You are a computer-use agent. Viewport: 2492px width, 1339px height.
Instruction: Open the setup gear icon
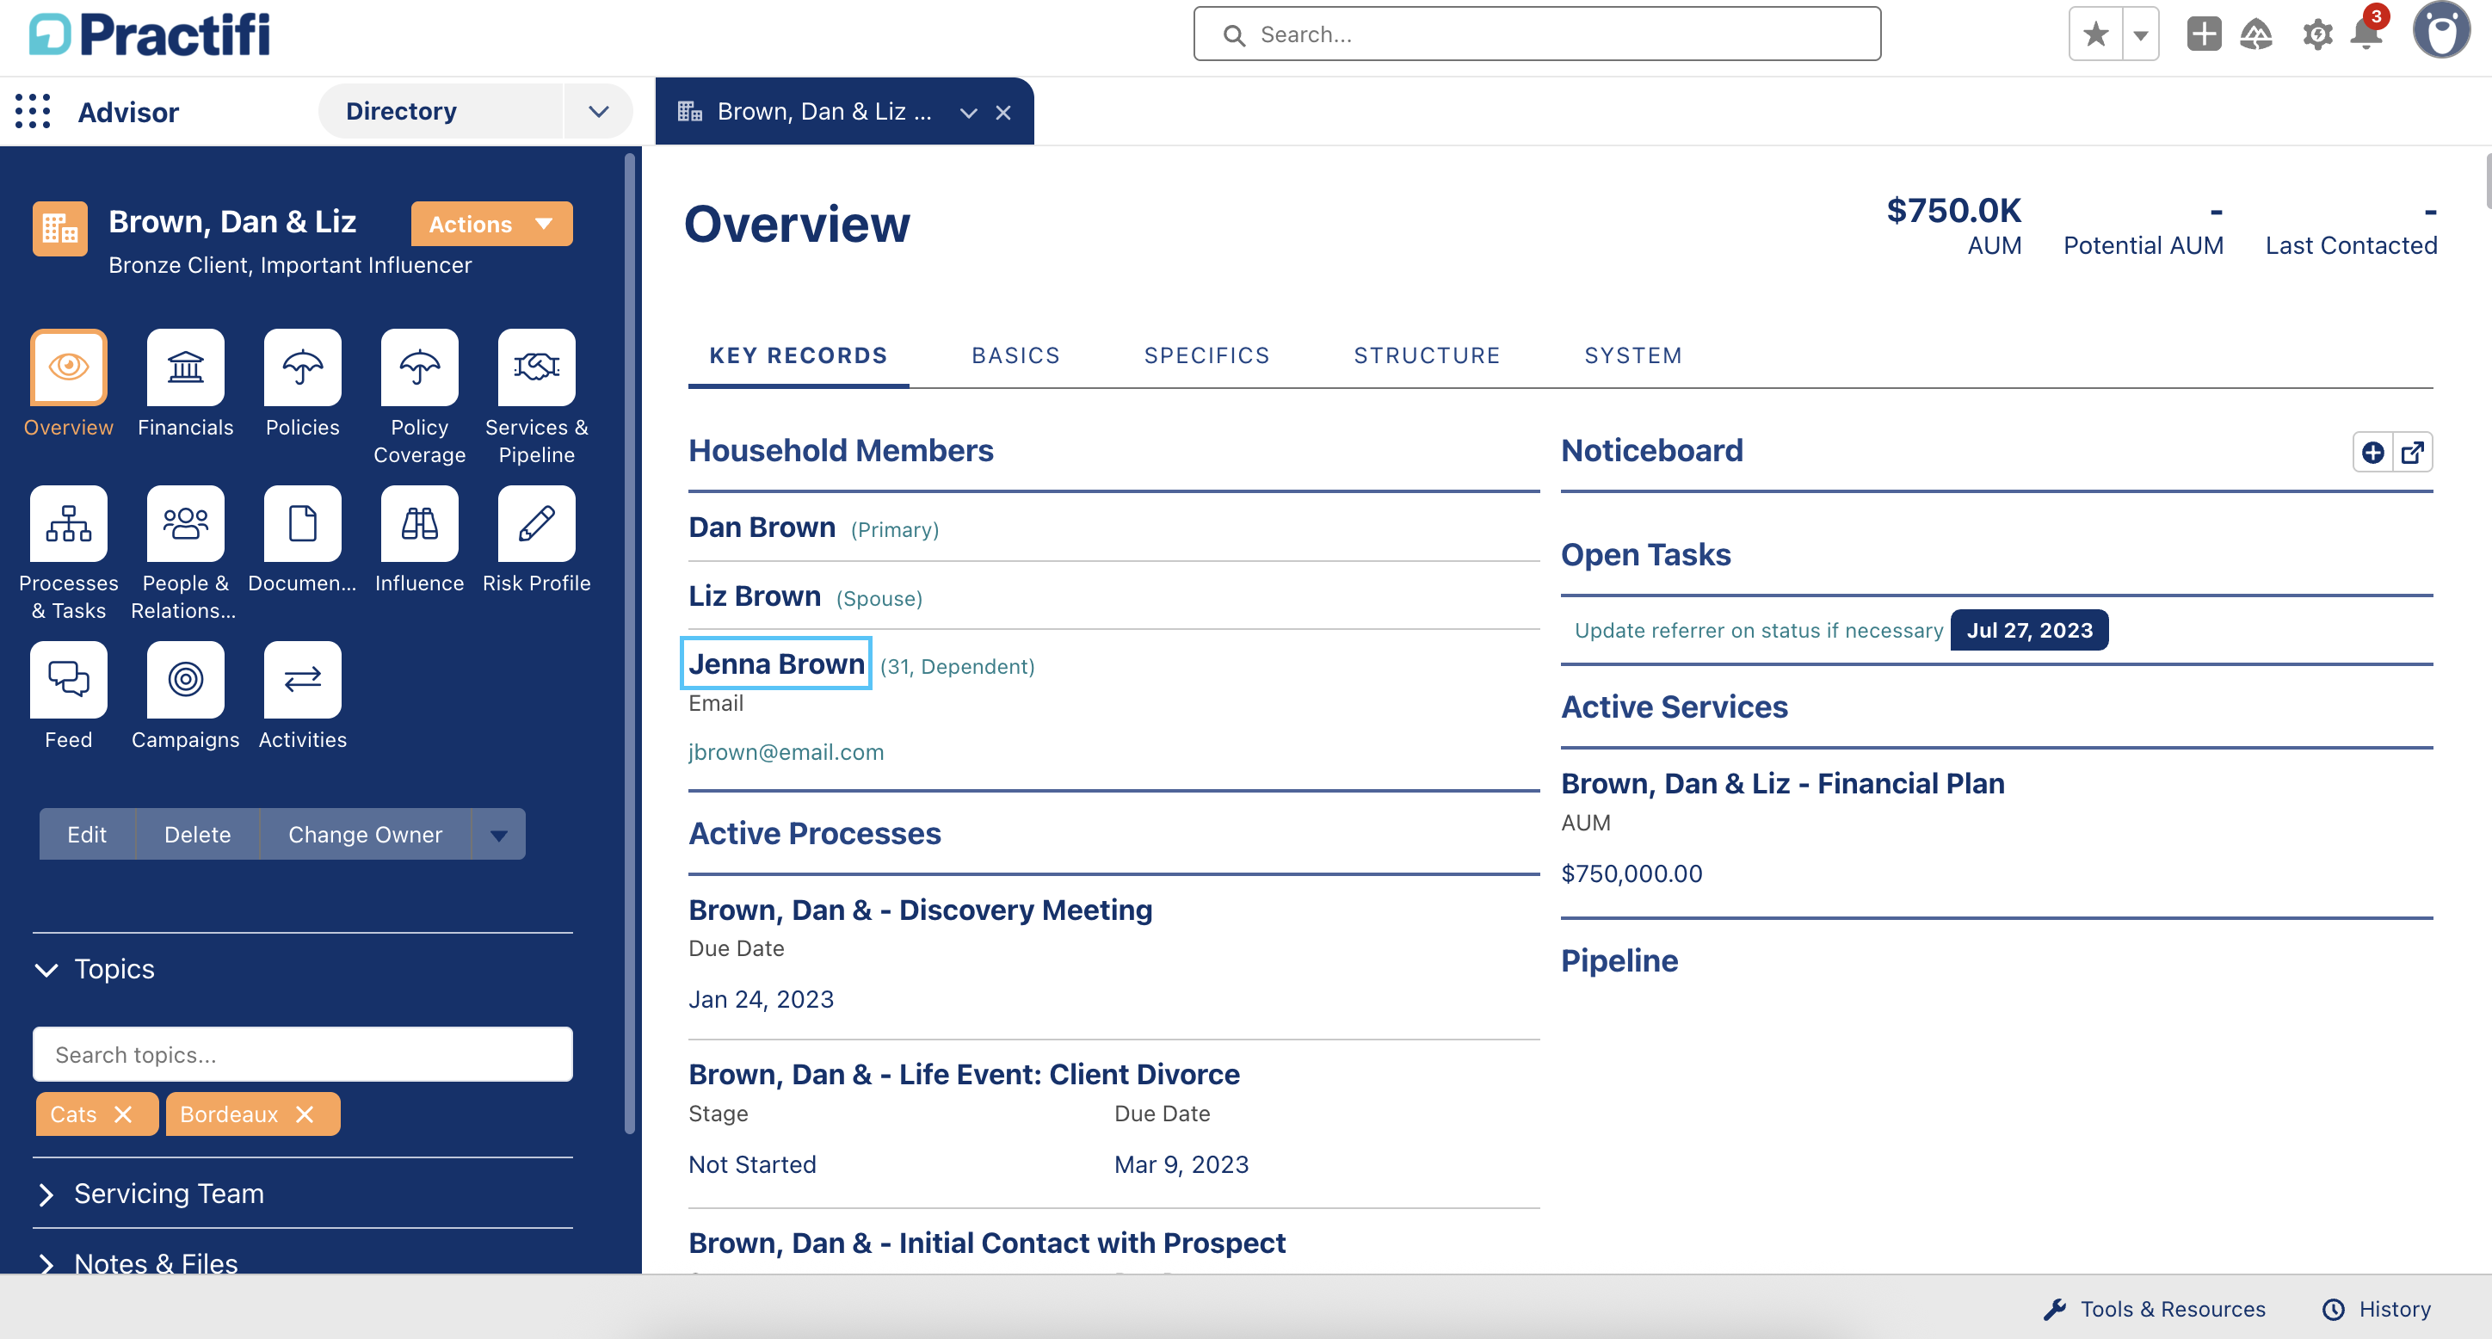pos(2317,34)
